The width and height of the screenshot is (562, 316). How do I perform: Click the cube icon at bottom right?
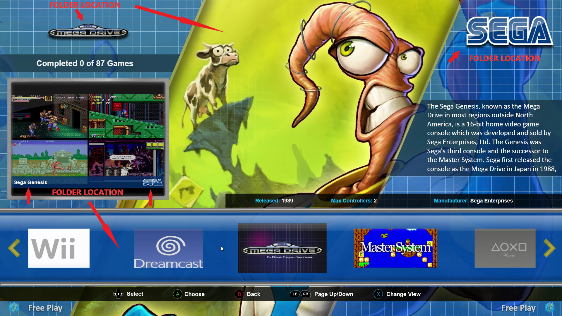coord(550,308)
